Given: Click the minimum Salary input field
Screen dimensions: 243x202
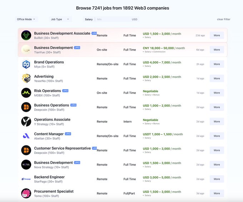Looking at the screenshot, I should (x=113, y=19).
